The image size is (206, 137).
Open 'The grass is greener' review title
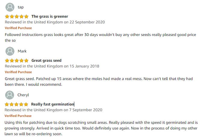(x=50, y=16)
